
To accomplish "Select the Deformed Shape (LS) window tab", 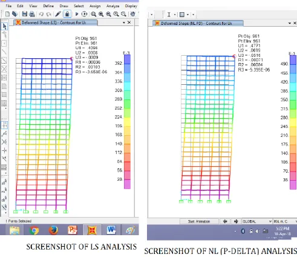I will coord(56,22).
